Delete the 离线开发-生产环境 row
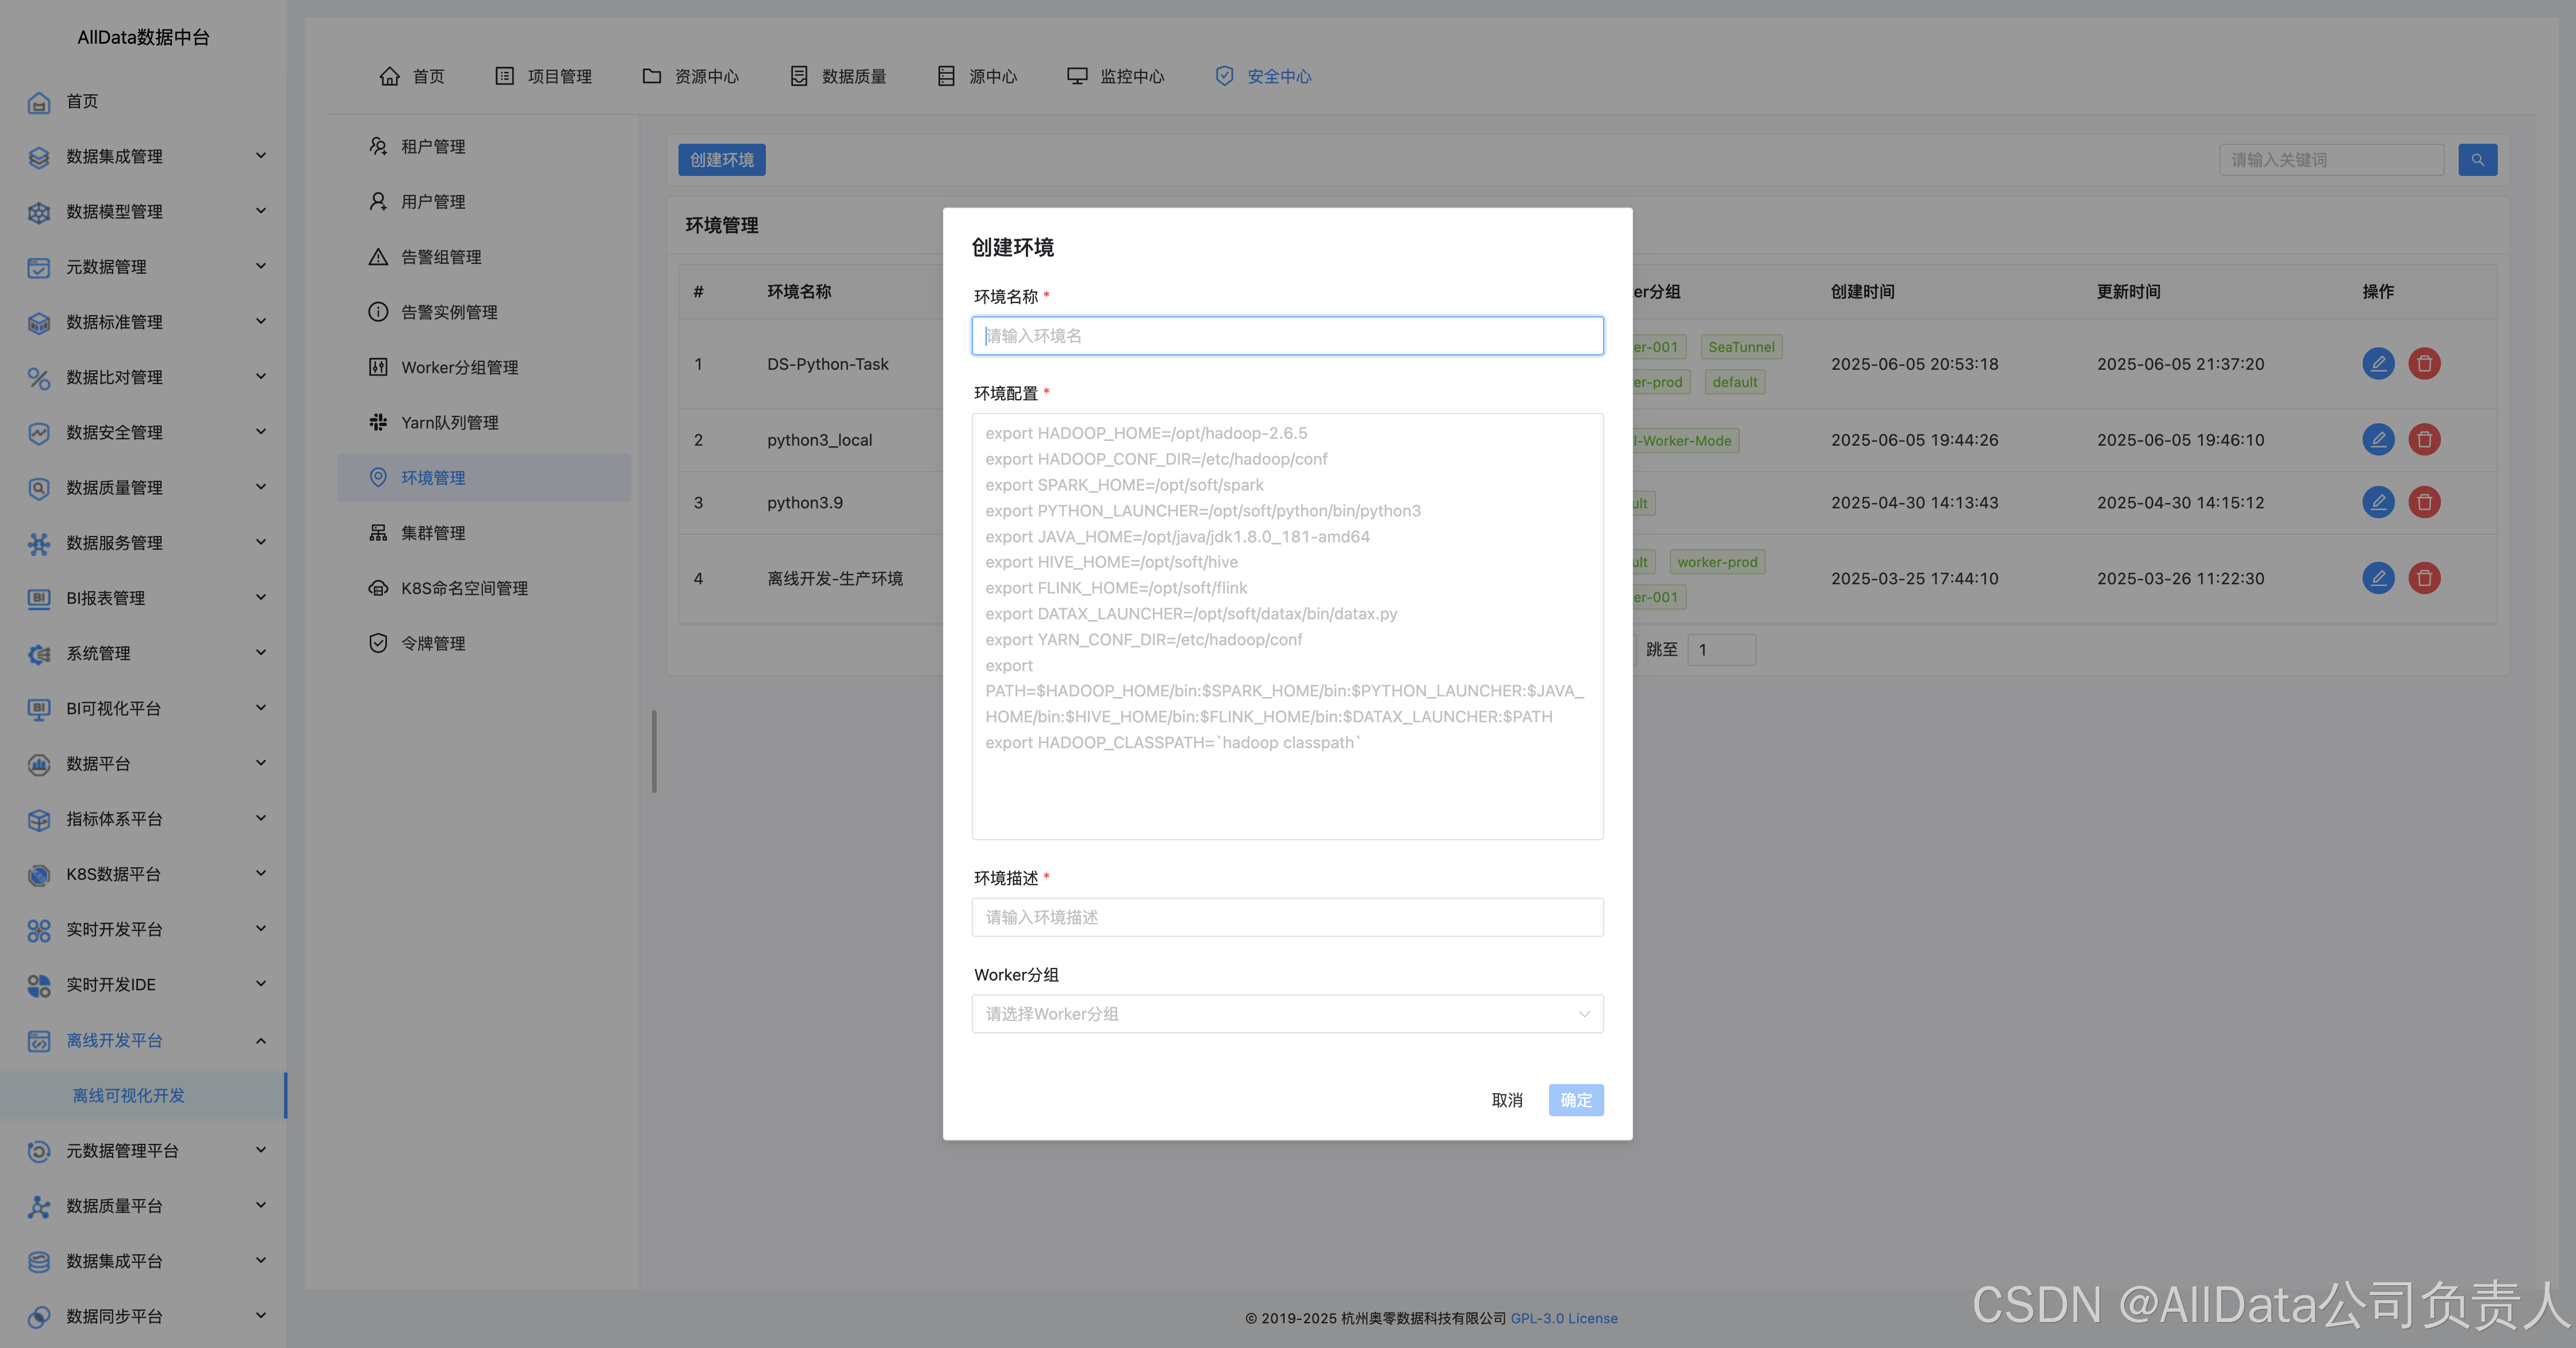The image size is (2576, 1348). tap(2424, 578)
